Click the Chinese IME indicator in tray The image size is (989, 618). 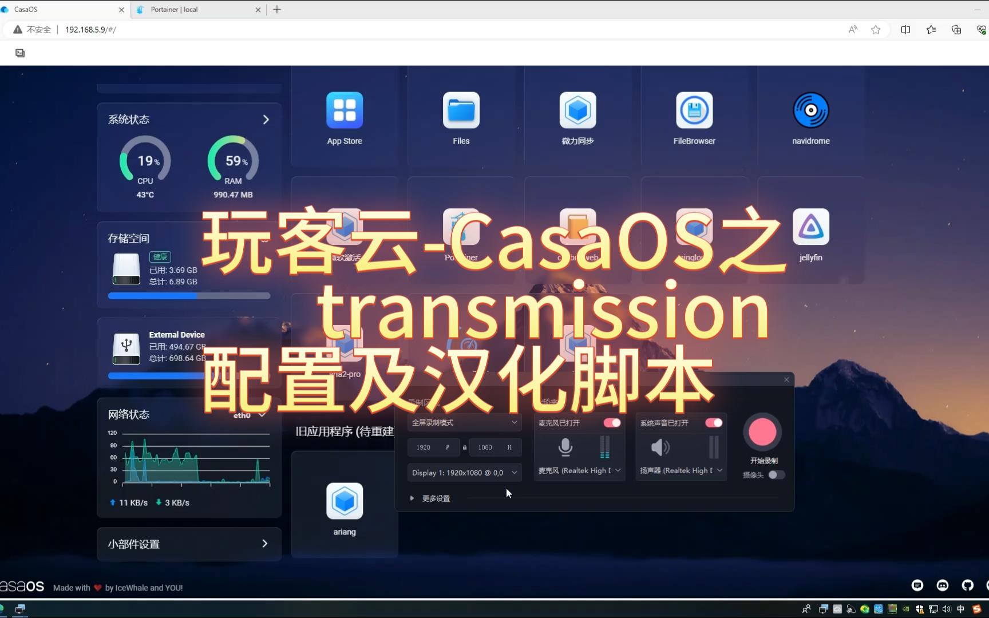click(x=961, y=609)
